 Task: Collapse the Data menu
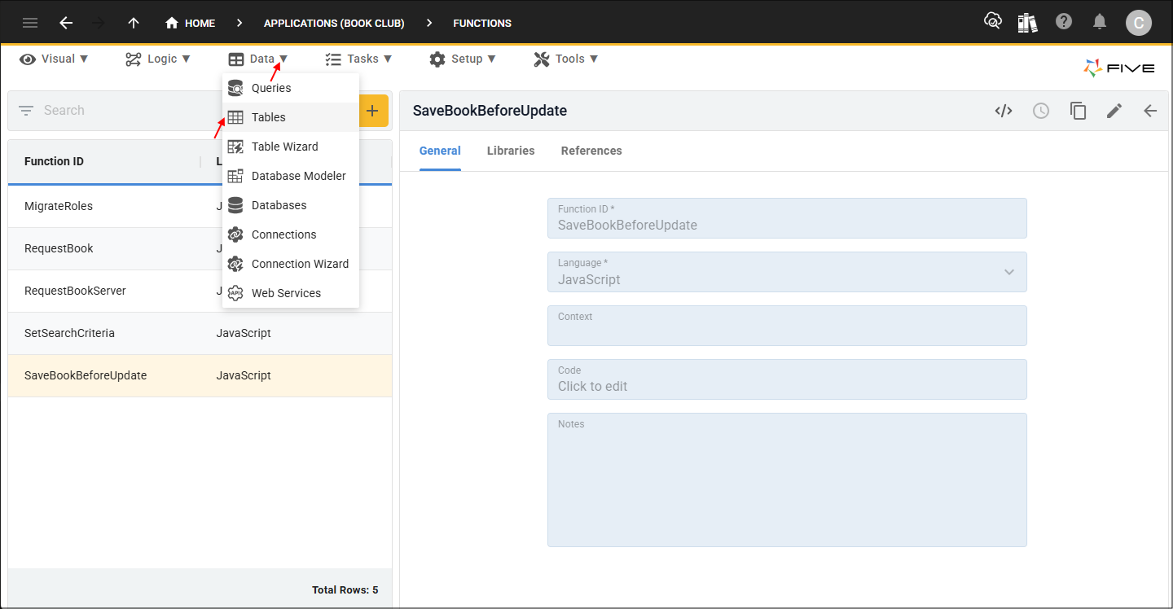[257, 59]
